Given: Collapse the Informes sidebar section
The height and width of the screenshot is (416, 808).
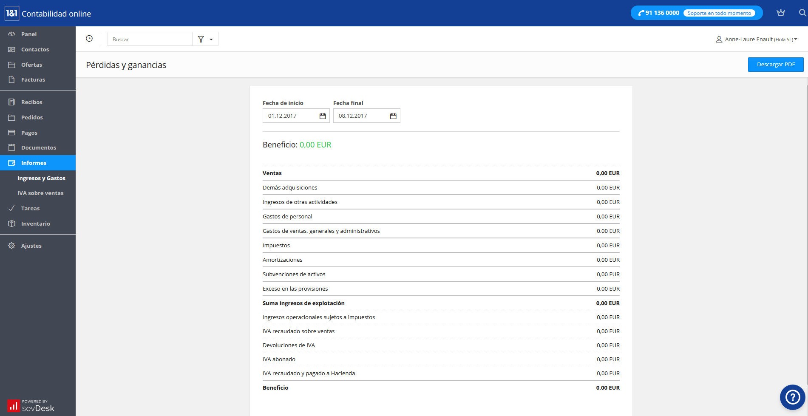Looking at the screenshot, I should 34,163.
